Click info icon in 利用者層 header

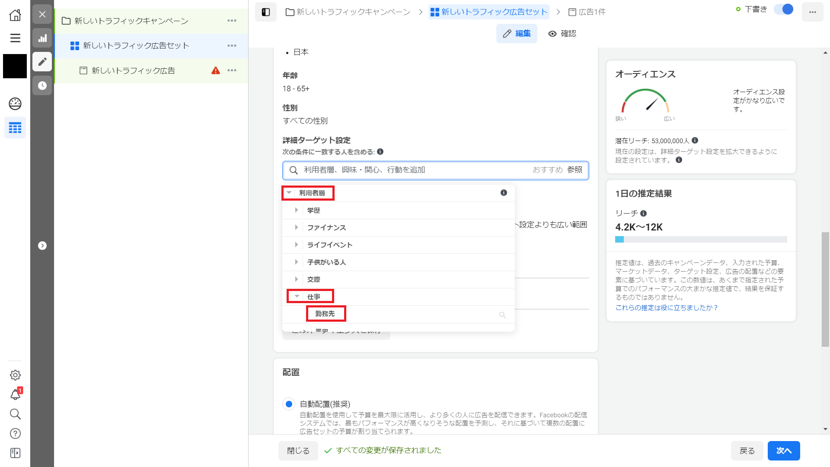504,193
